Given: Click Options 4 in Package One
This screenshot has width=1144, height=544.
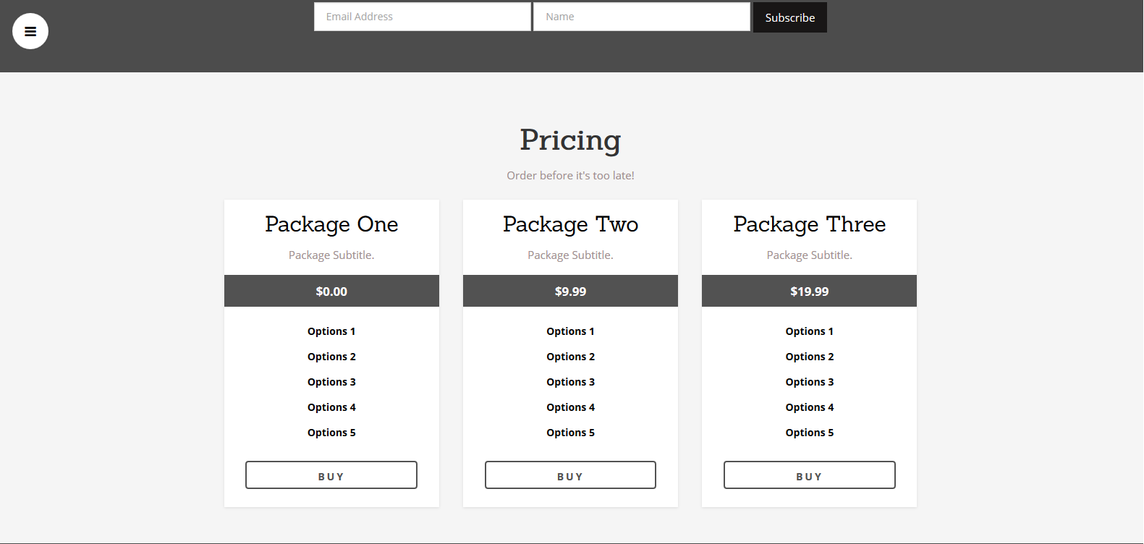Looking at the screenshot, I should (331, 407).
